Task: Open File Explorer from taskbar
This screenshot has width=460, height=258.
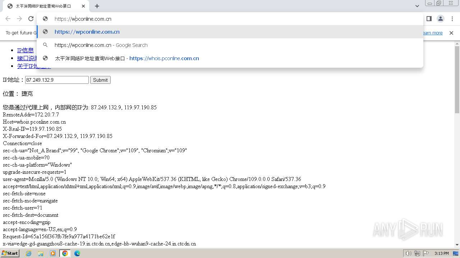Action: pos(41,253)
